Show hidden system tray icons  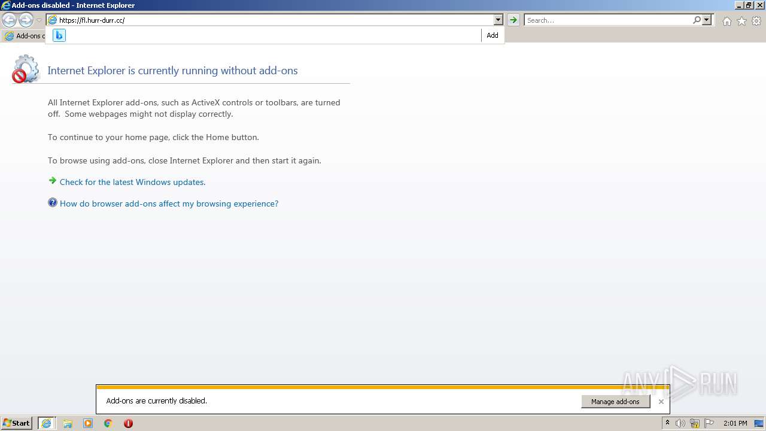click(667, 423)
